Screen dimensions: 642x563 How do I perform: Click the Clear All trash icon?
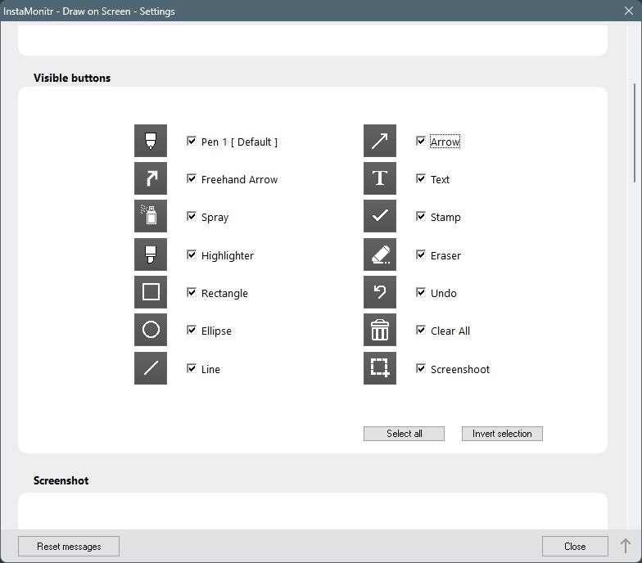coord(380,330)
